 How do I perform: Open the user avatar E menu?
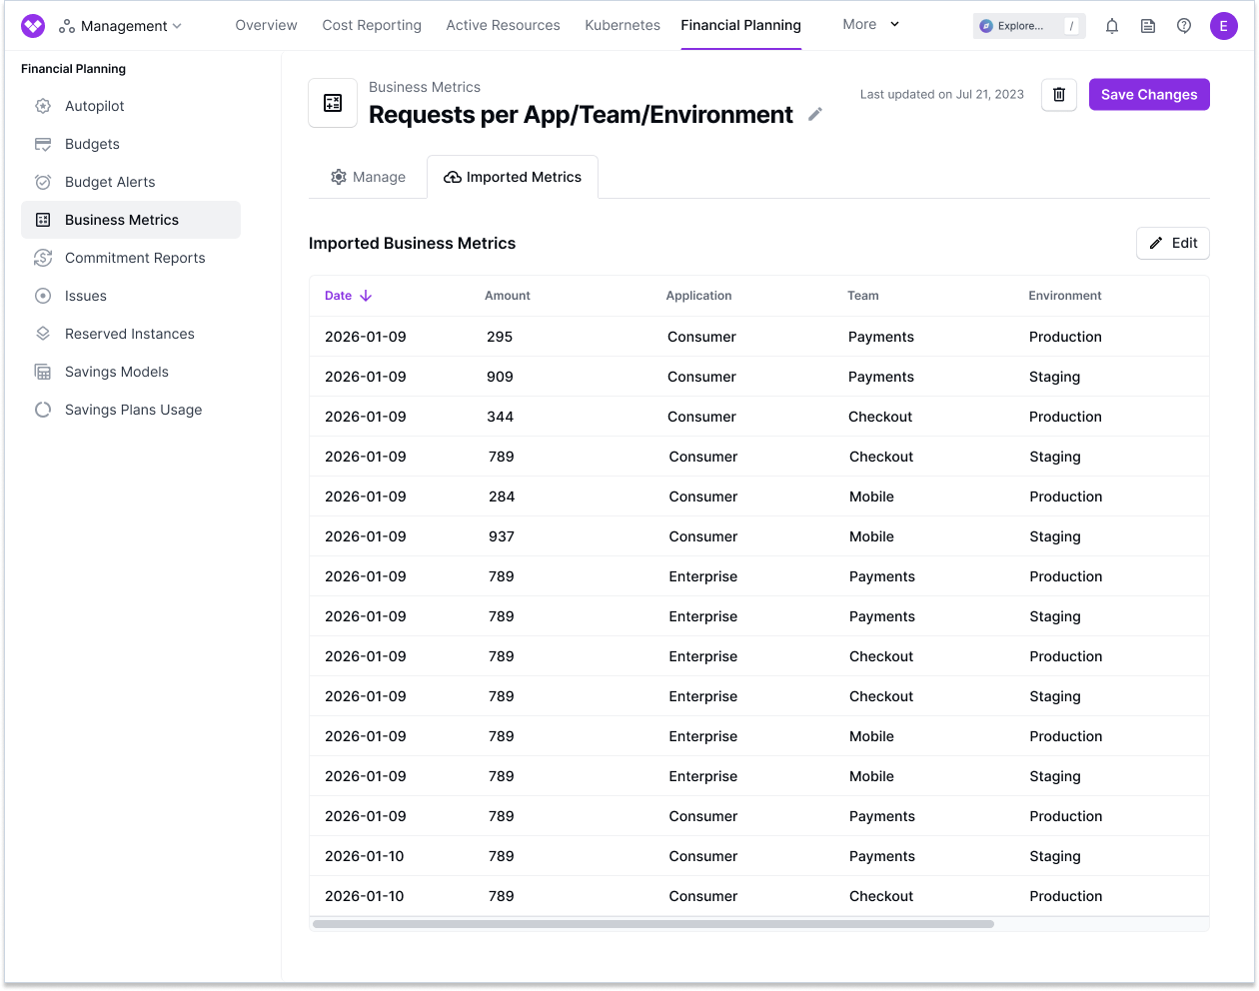pos(1223,26)
